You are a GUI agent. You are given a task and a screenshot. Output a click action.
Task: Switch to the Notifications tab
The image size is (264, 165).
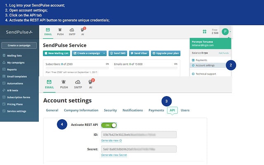click(133, 110)
